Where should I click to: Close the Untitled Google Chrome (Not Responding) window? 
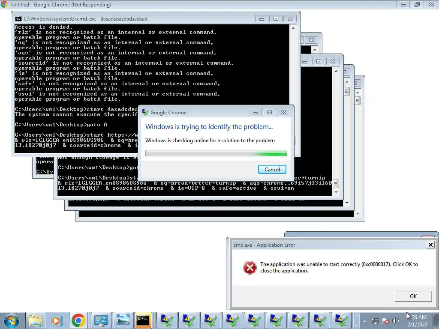coord(431,4)
